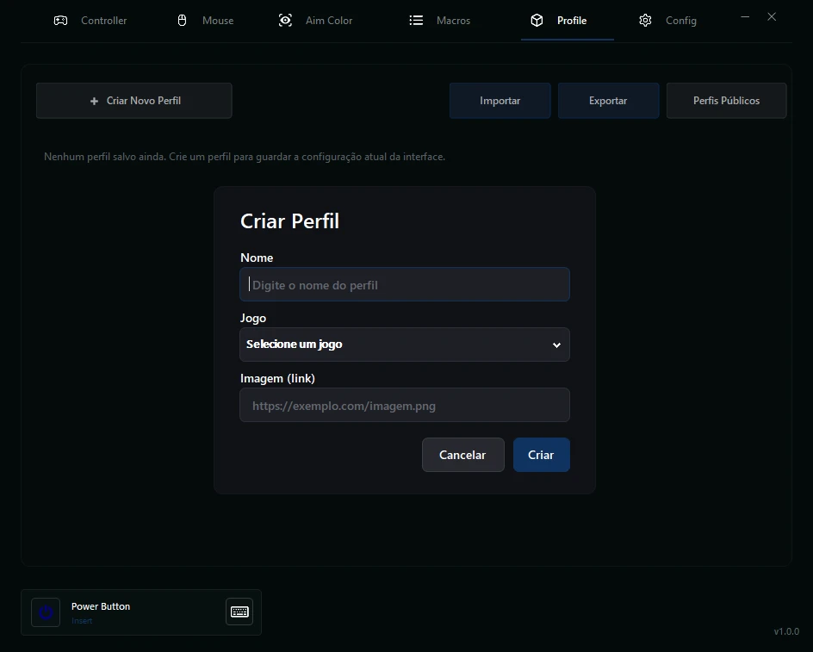Click the Config gear icon

[x=645, y=21]
